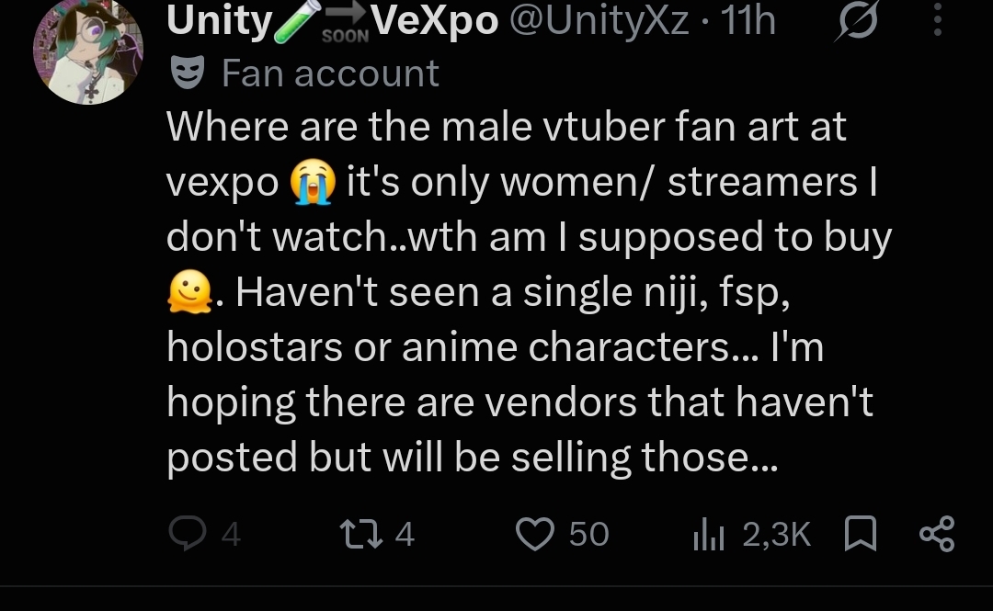Viewport: 993px width, 611px height.
Task: Click the crying face emoji in tweet
Action: tap(313, 182)
